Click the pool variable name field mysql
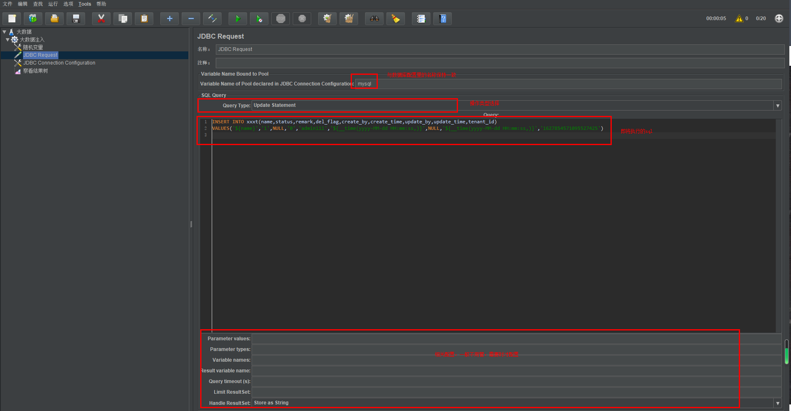This screenshot has width=791, height=411. (568, 84)
